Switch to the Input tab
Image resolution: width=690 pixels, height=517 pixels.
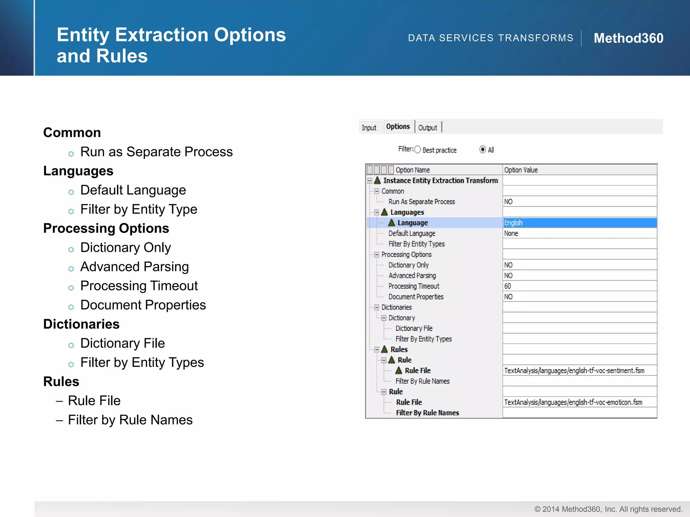pos(369,128)
